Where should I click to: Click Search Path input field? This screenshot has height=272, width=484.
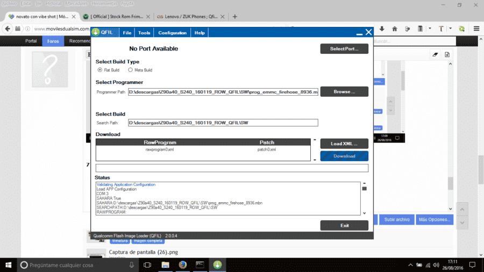223,123
